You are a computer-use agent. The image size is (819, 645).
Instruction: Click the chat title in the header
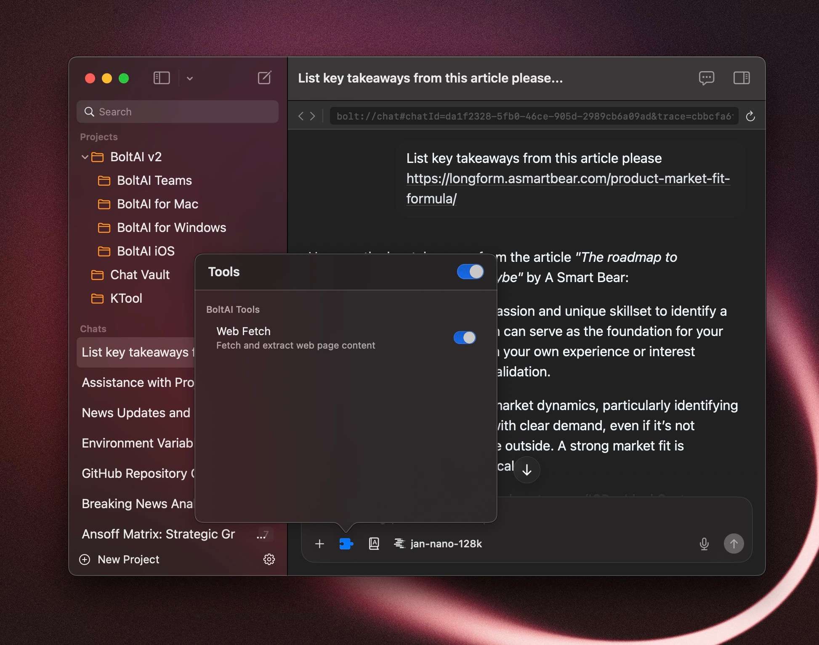tap(430, 78)
